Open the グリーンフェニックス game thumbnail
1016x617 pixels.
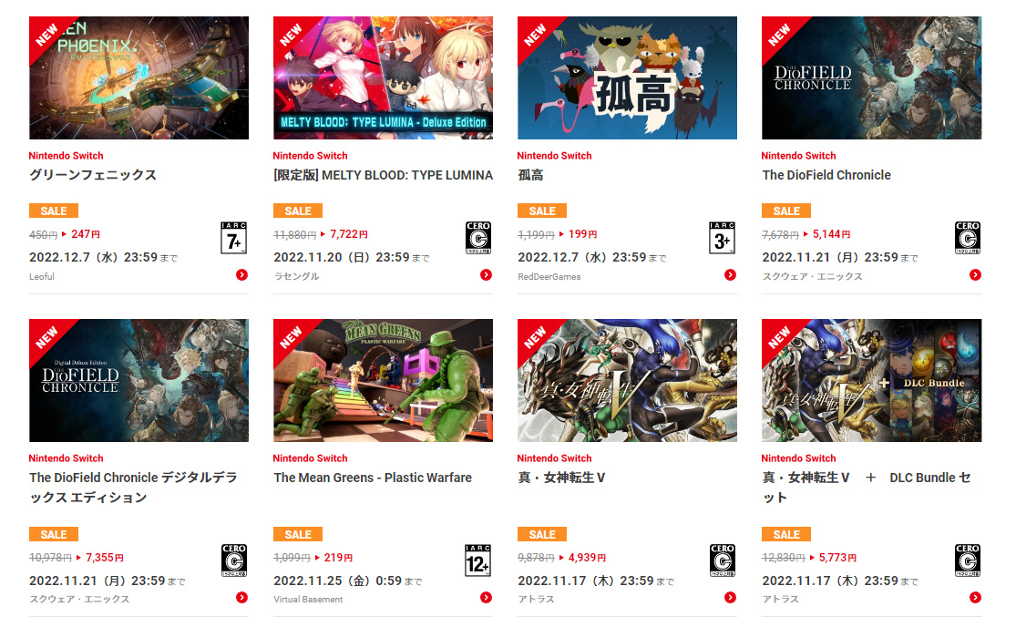[139, 77]
